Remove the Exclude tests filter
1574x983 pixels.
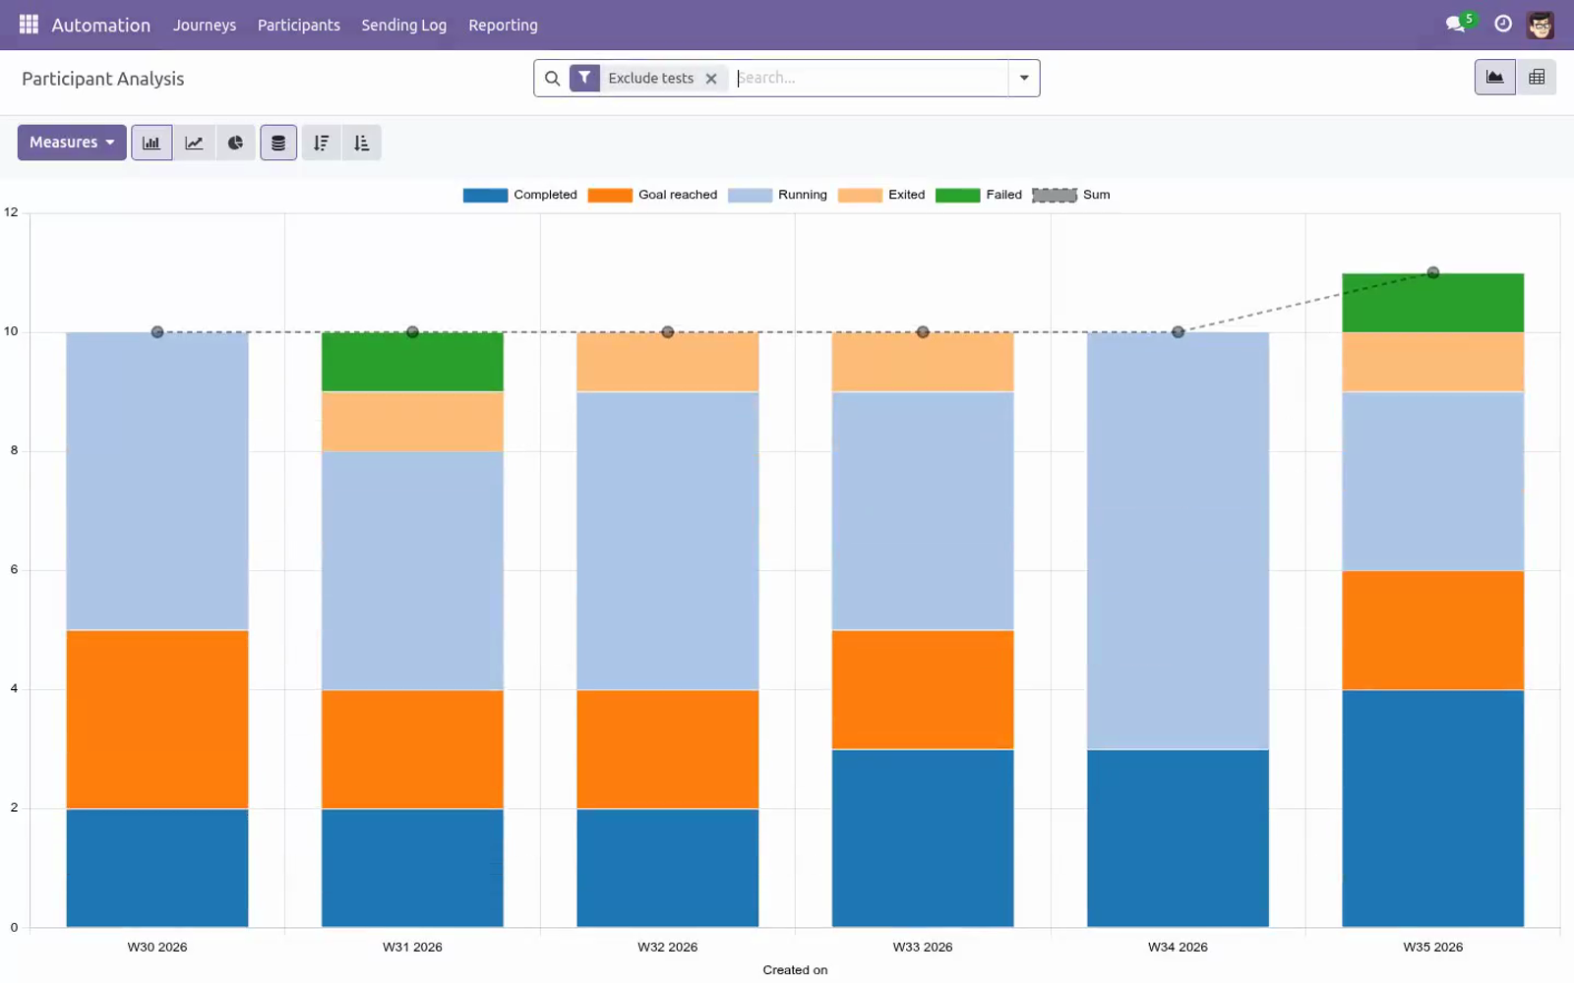click(711, 79)
